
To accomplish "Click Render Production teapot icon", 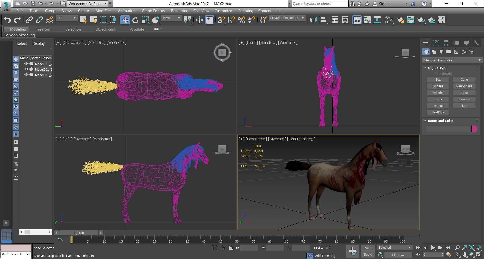I will click(421, 20).
